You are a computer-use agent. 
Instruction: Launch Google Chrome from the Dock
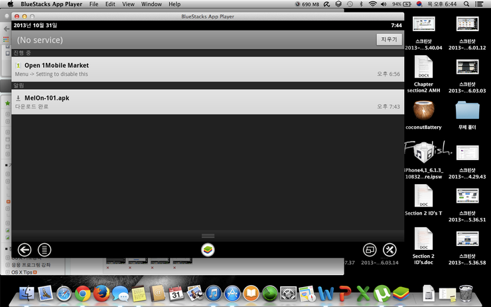click(x=83, y=294)
